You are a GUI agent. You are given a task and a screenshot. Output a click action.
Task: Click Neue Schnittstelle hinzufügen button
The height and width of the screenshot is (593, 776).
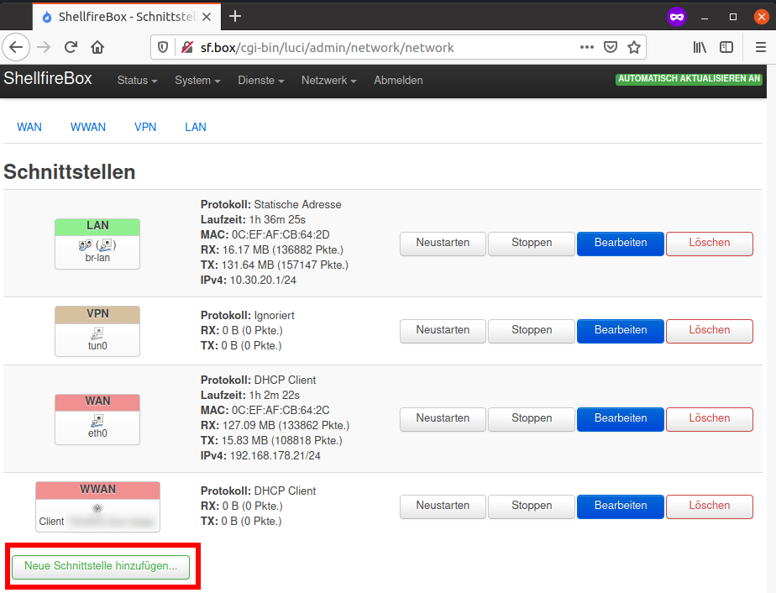101,567
